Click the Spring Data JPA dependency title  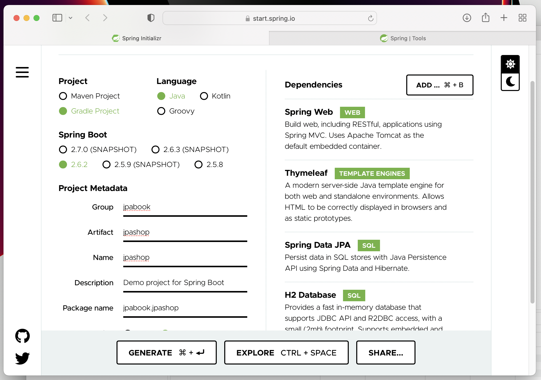point(317,245)
